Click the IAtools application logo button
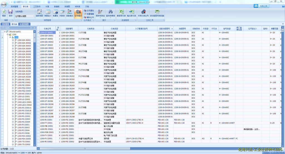The image size is (285, 154). click(4, 4)
